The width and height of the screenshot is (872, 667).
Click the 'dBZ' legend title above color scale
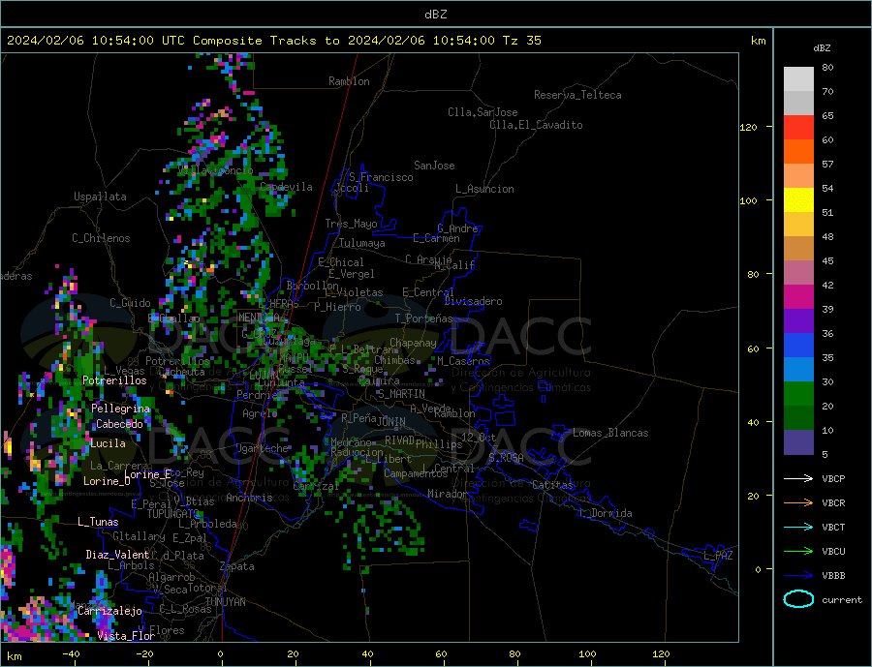tap(822, 48)
